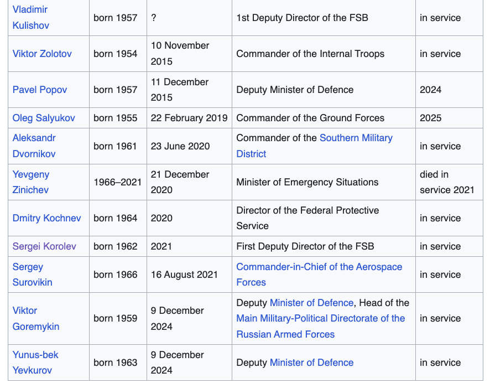Click '1966–2021' lifespan cell
The width and height of the screenshot is (490, 383).
[x=118, y=182]
